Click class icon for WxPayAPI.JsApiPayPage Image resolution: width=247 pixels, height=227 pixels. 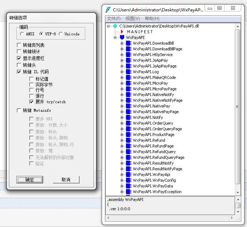[128, 66]
